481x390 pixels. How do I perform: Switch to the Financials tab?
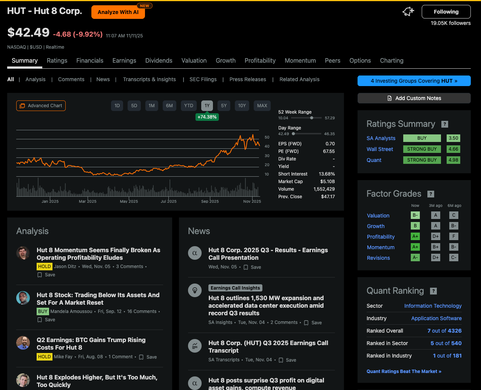coord(90,60)
